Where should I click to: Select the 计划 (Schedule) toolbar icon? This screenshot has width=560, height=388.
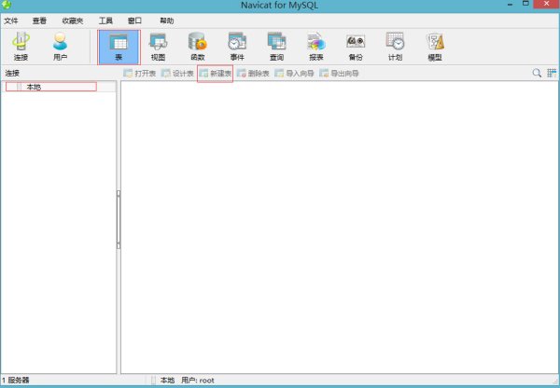pos(395,47)
